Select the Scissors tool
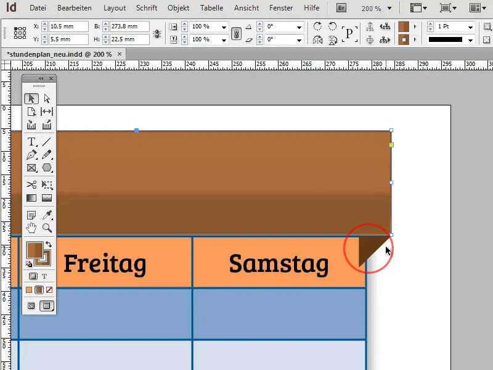This screenshot has width=493, height=370. [31, 184]
